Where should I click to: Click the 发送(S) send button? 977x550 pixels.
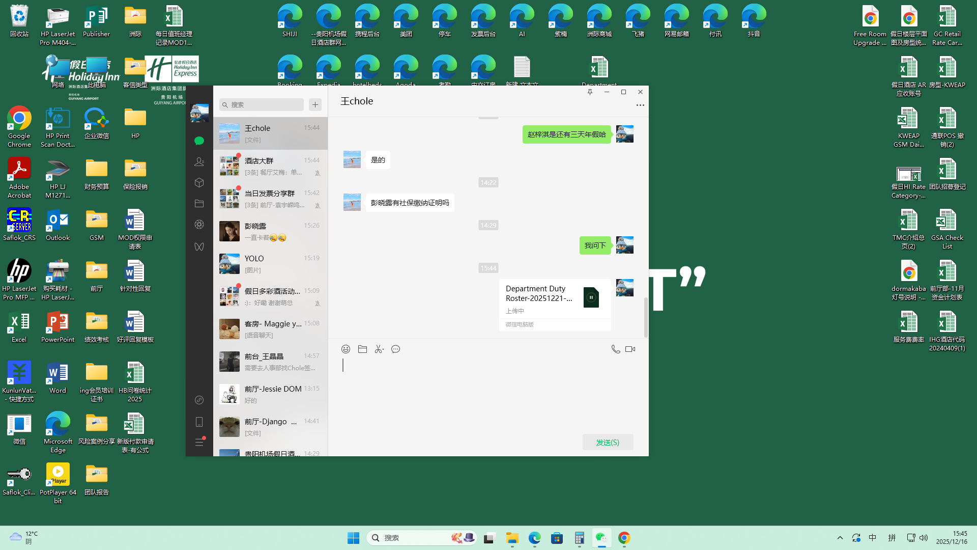(608, 443)
